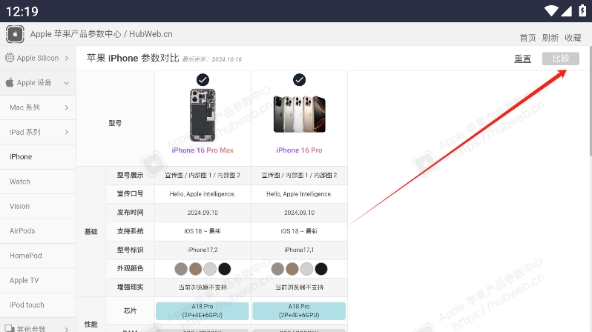Pick the white titanium swatch of iPhone17,1
This screenshot has width=592, height=332.
tap(306, 269)
